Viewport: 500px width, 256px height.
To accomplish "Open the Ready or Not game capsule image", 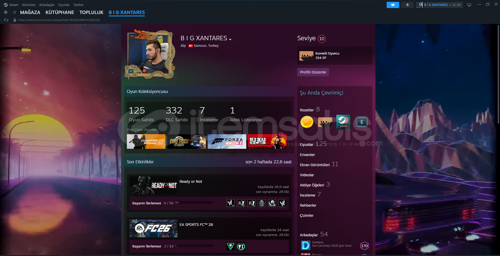I will click(x=153, y=185).
